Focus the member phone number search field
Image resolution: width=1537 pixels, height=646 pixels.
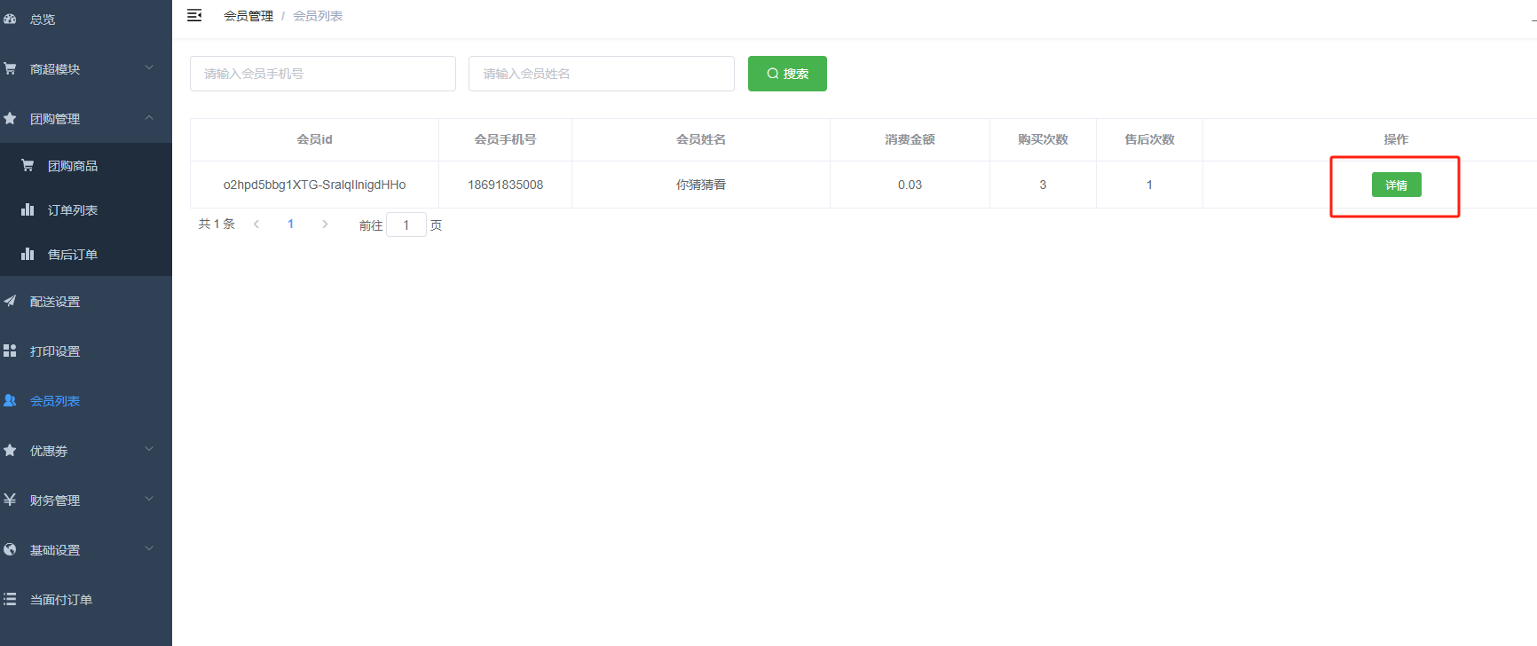tap(323, 74)
